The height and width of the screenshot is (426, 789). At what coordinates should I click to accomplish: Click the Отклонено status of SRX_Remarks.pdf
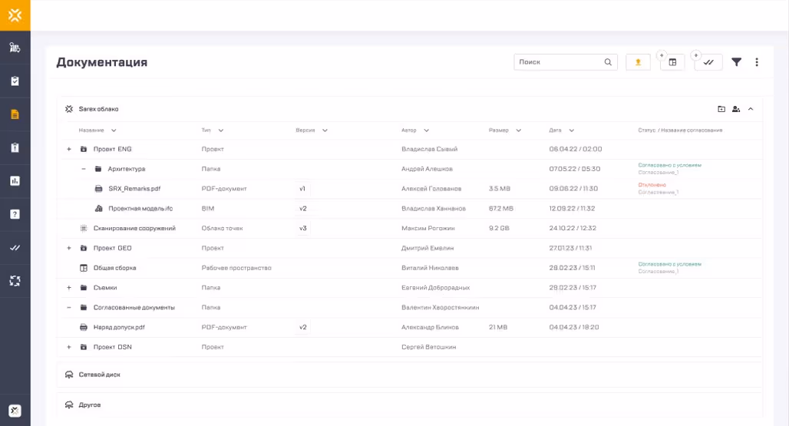(x=652, y=185)
